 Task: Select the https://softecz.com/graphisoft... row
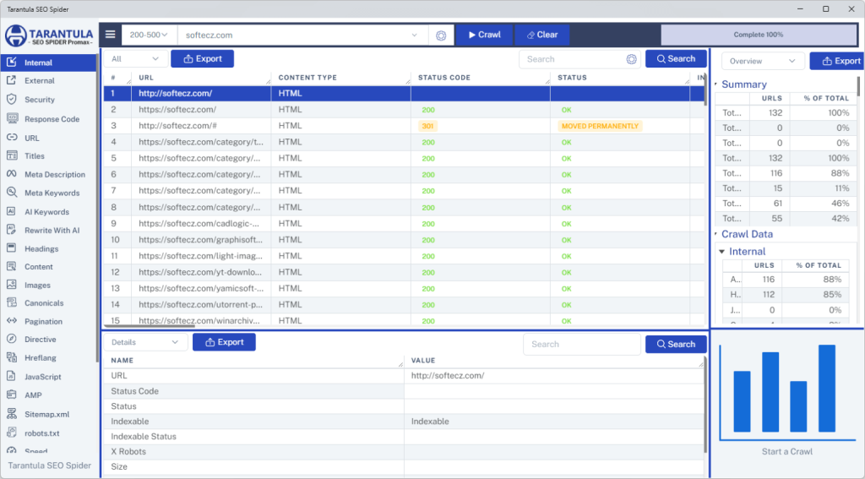(404, 240)
